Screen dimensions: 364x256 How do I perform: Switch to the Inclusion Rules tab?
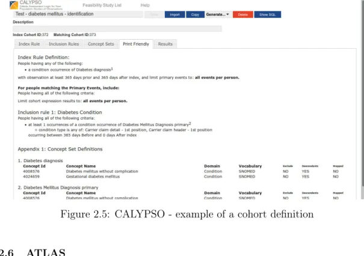tap(64, 44)
